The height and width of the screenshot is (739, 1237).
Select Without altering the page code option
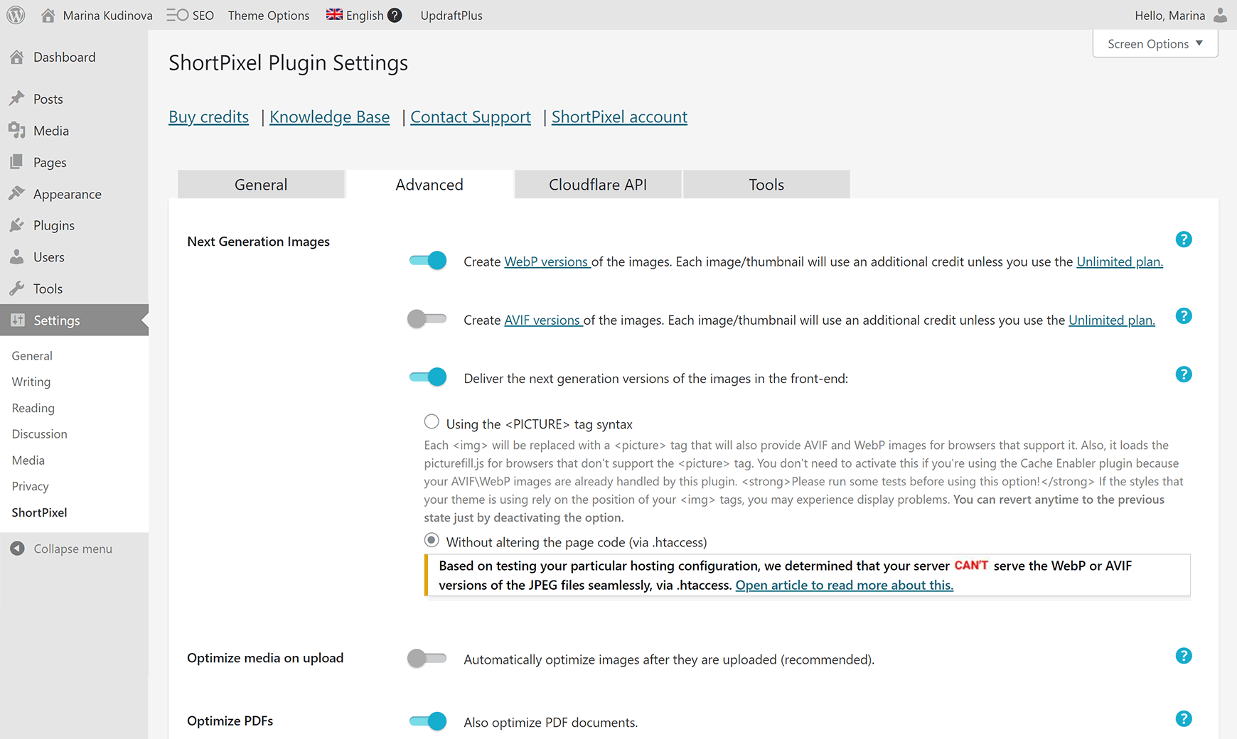tap(432, 540)
